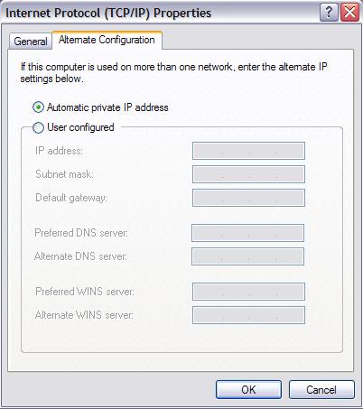This screenshot has height=409, width=363.
Task: Select the User configured radio button
Action: point(38,127)
